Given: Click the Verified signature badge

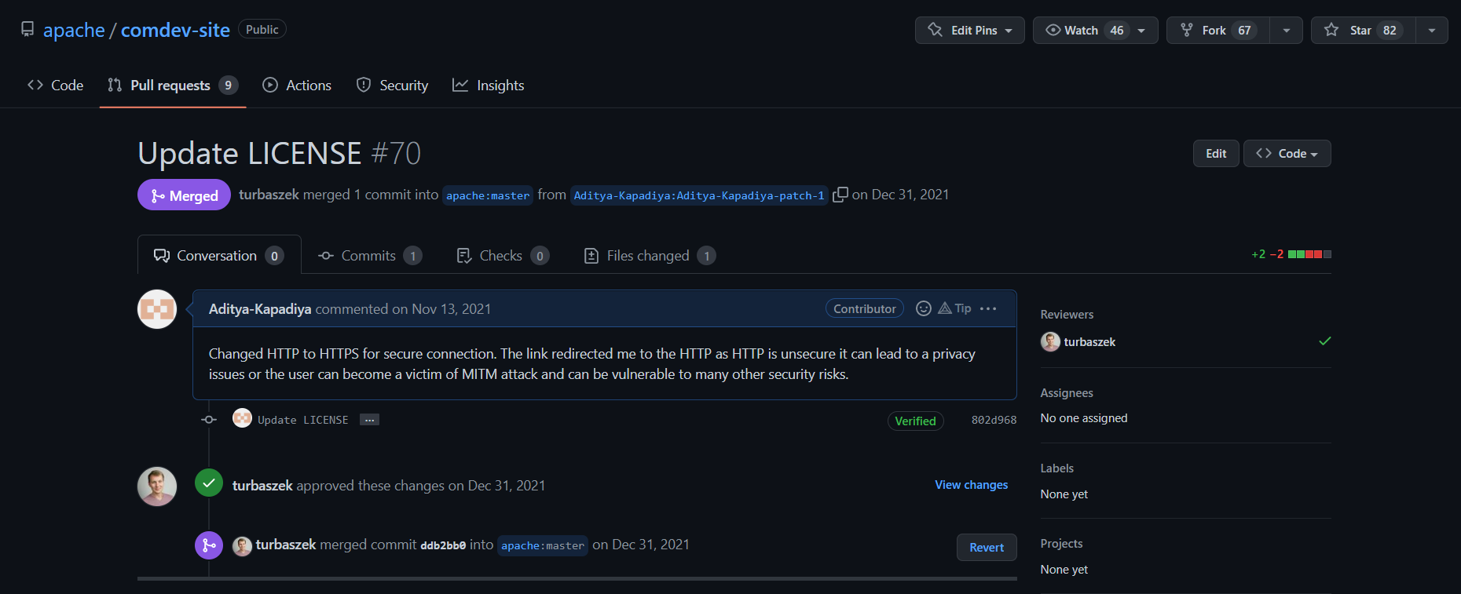Looking at the screenshot, I should tap(915, 421).
